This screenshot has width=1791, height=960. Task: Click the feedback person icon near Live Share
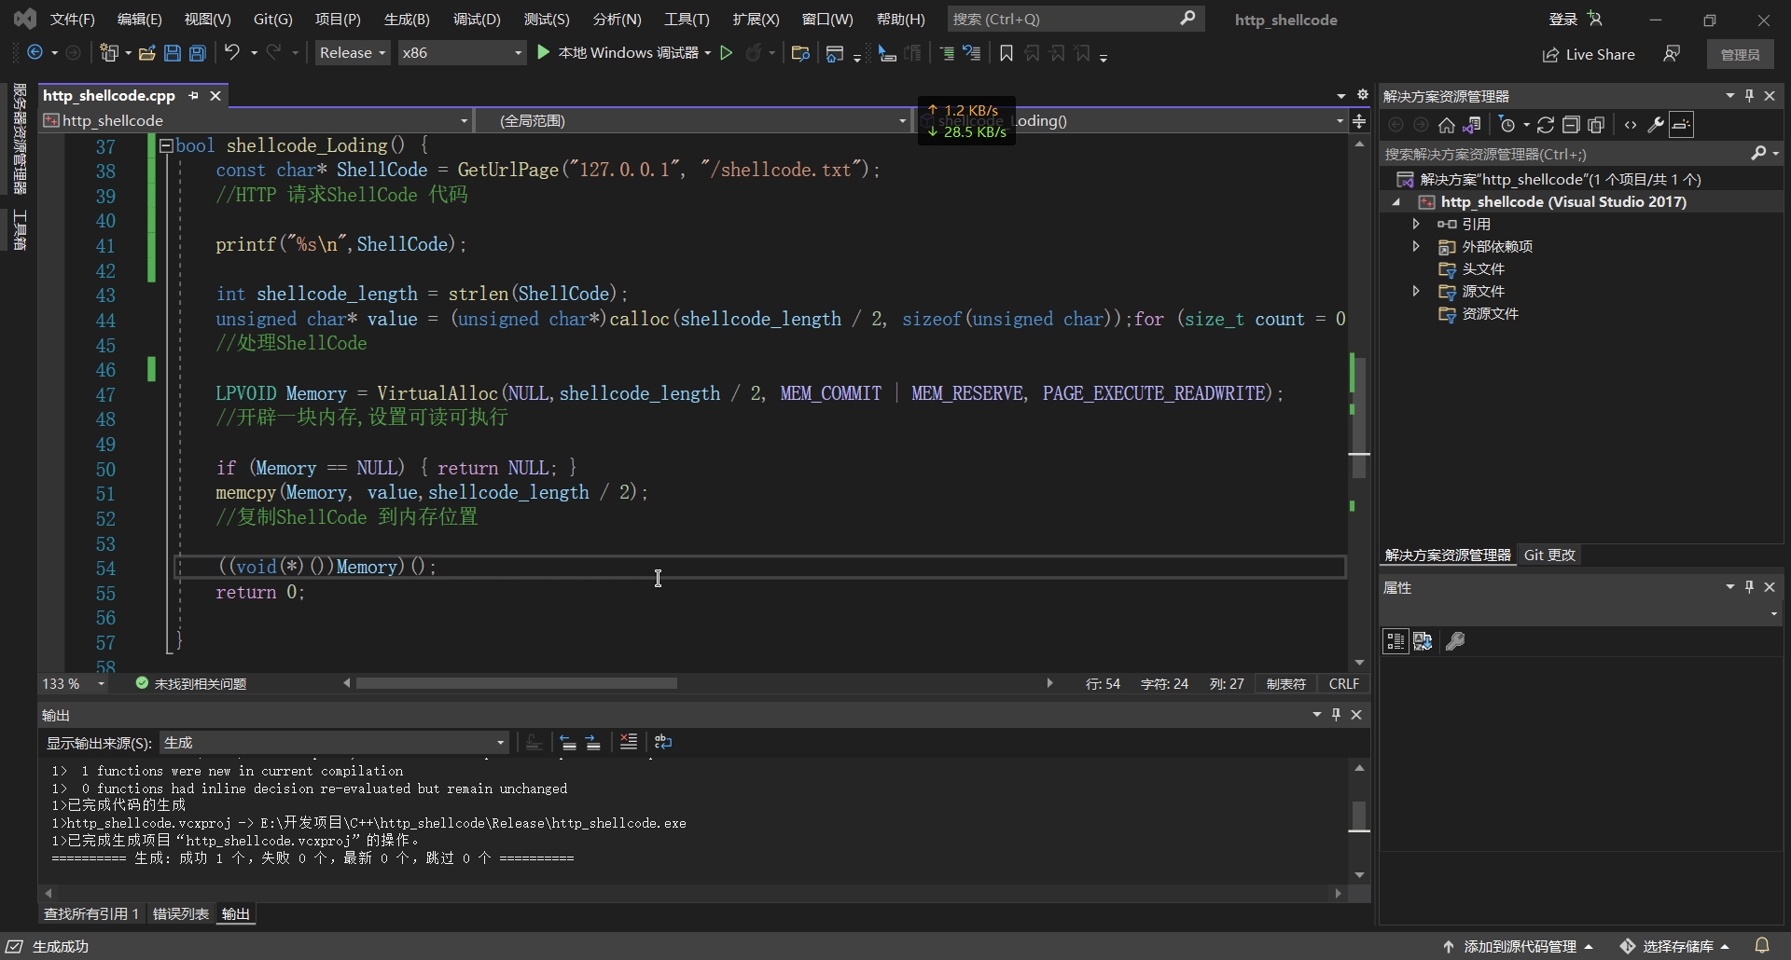click(x=1672, y=54)
